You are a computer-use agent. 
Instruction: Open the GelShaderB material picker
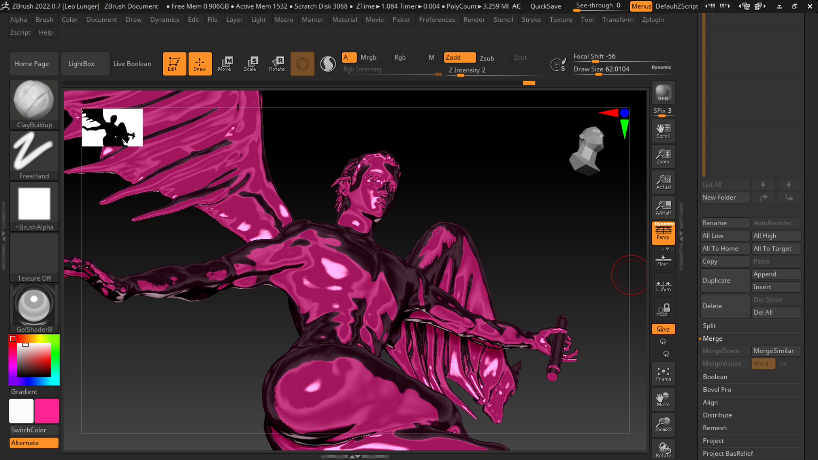pyautogui.click(x=34, y=308)
